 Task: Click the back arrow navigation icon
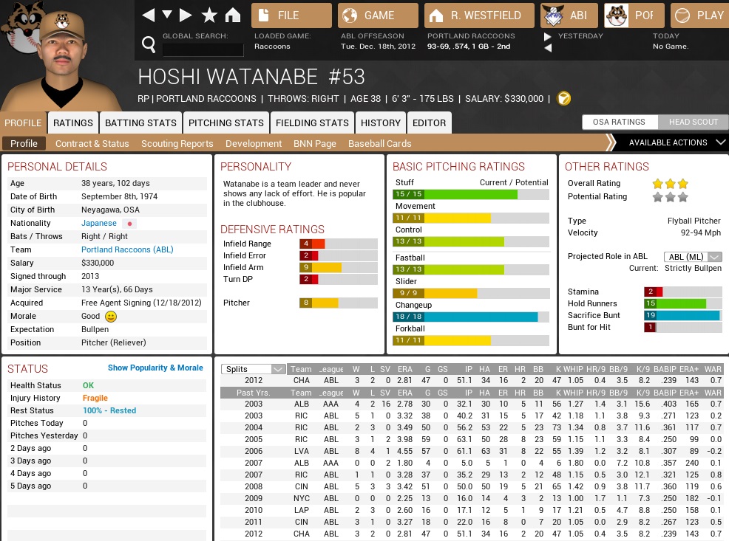149,15
